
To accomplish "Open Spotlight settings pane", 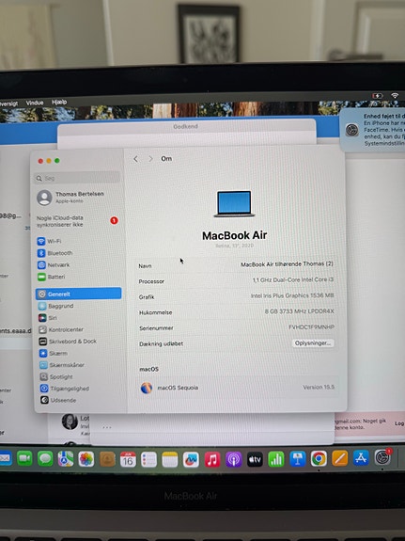I will point(56,376).
